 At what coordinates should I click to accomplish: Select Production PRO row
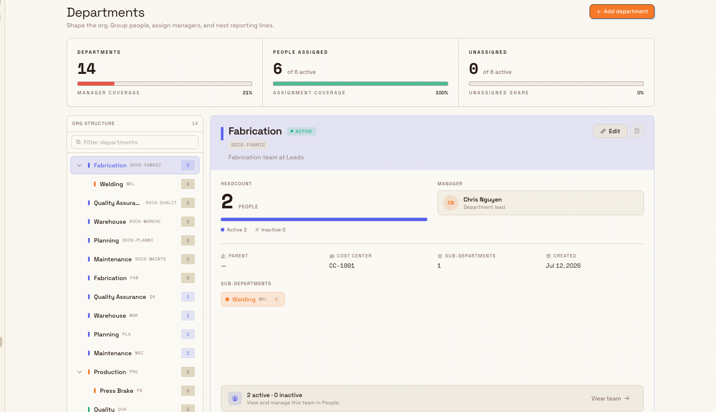click(x=135, y=372)
